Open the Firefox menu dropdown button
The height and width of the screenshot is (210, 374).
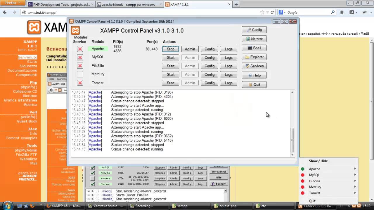[13, 3]
